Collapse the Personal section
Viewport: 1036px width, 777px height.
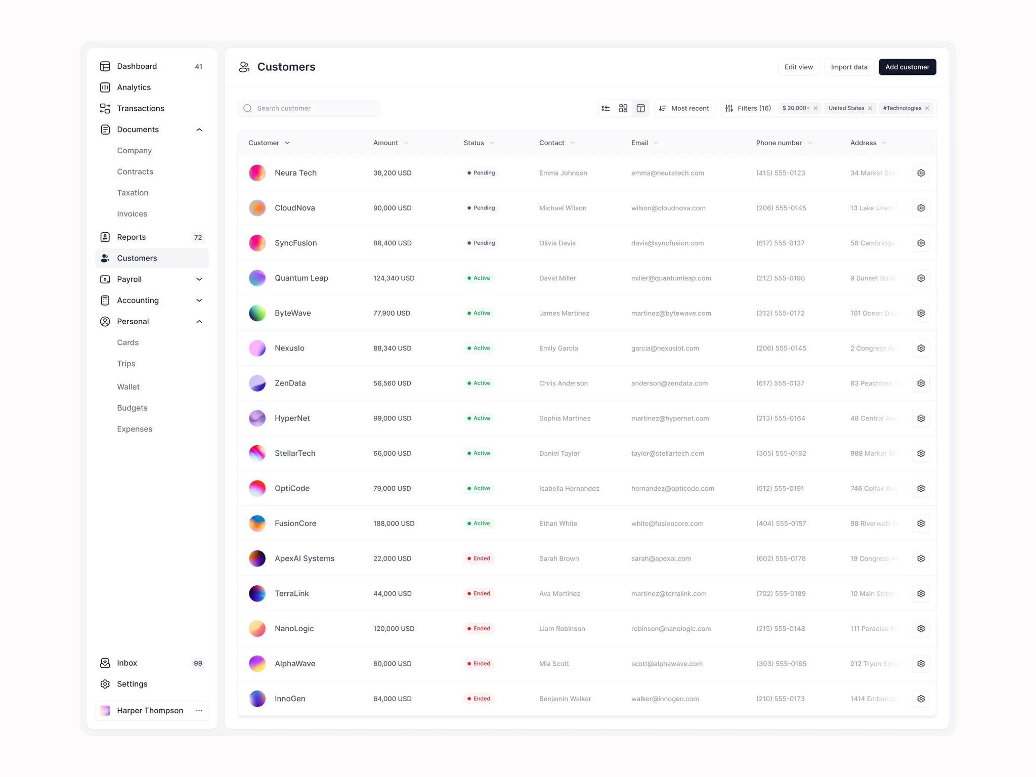[199, 322]
